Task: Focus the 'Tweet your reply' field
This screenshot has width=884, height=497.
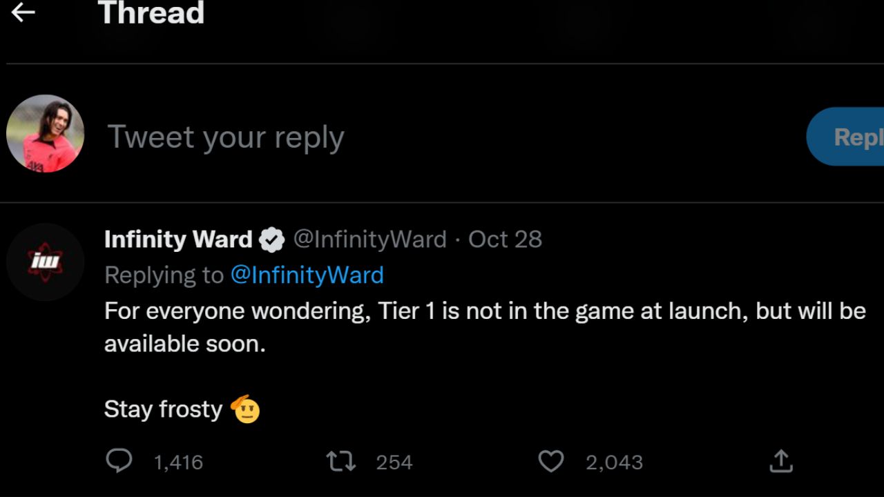Action: coord(414,137)
